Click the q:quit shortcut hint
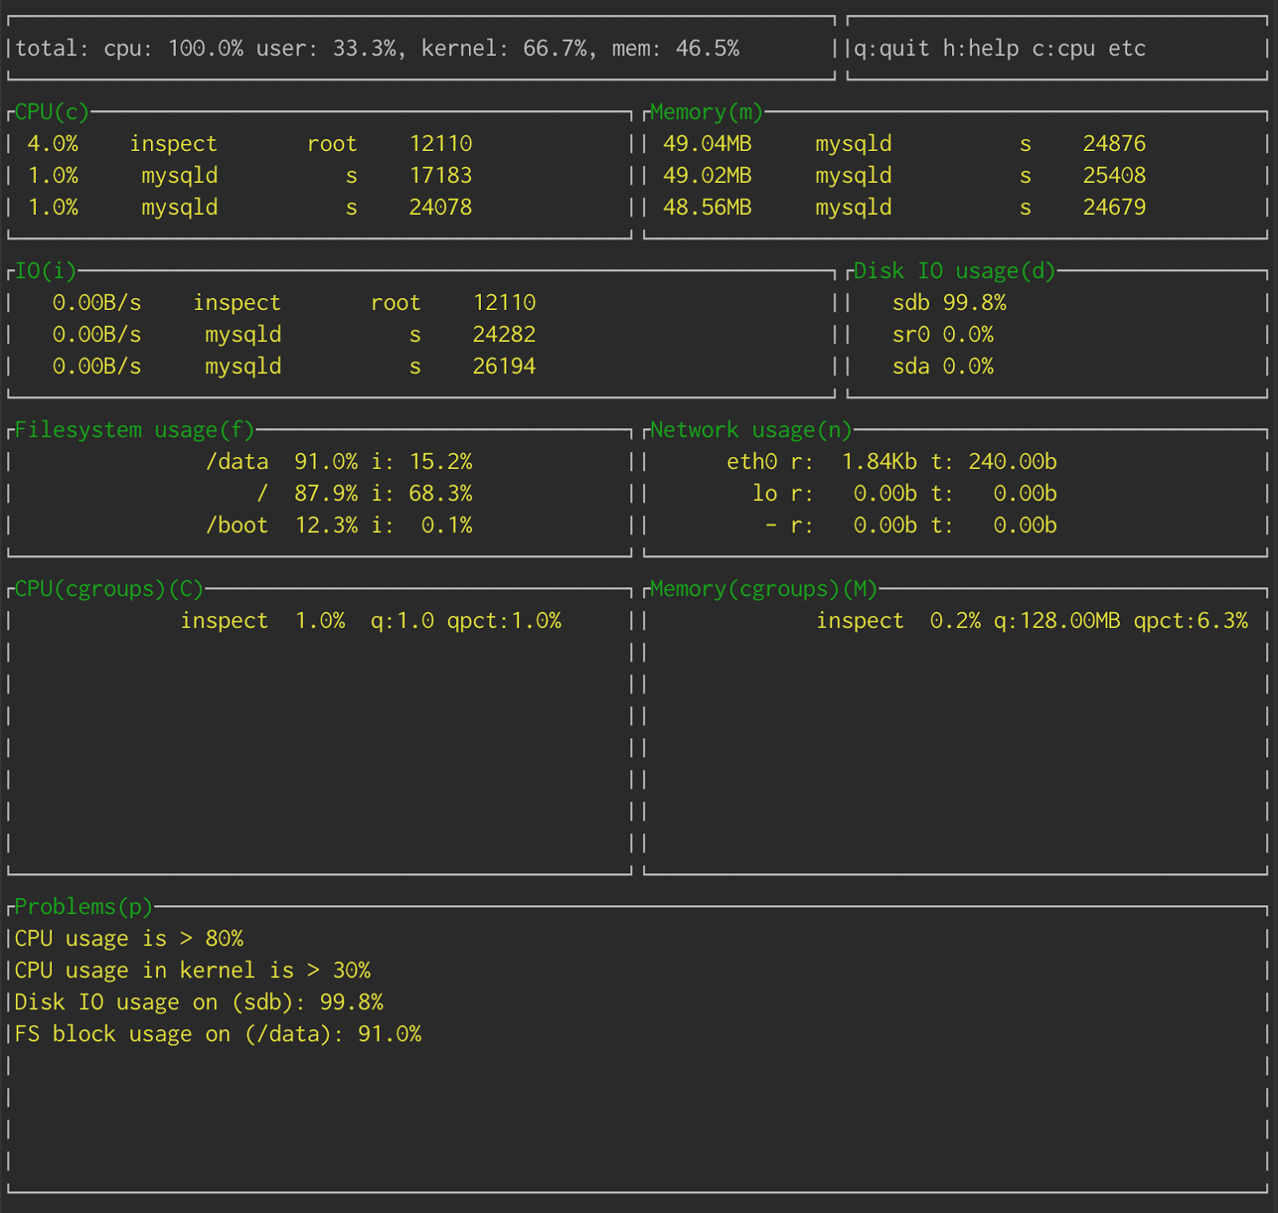This screenshot has height=1213, width=1278. 891,49
